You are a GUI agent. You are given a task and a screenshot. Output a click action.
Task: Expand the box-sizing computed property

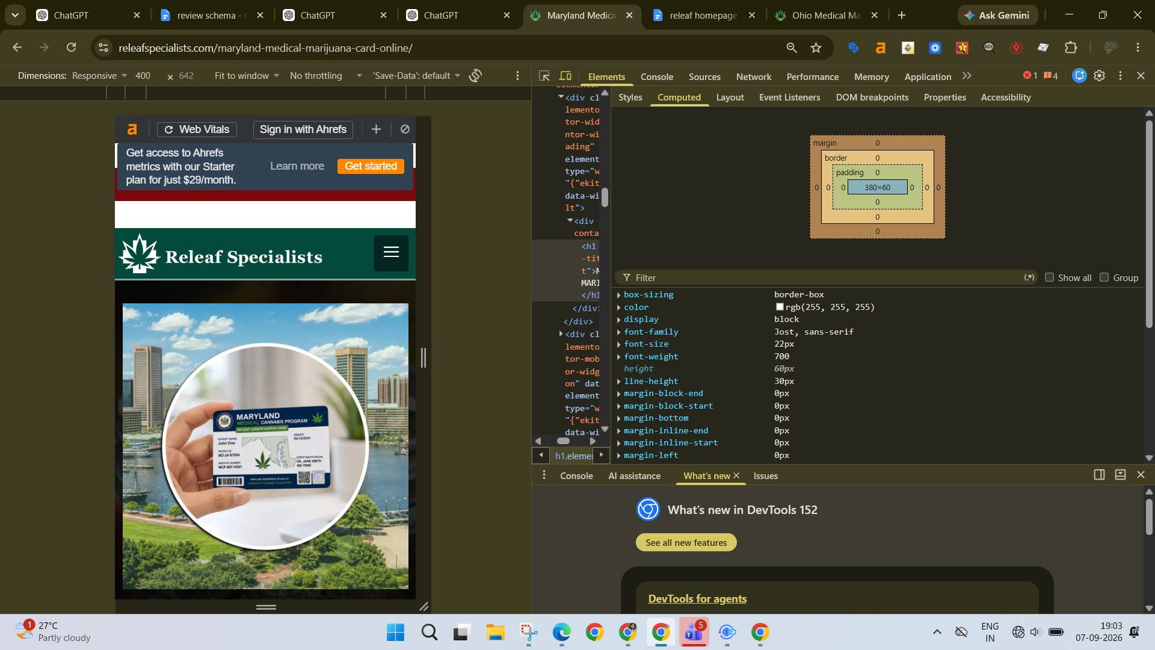(619, 295)
